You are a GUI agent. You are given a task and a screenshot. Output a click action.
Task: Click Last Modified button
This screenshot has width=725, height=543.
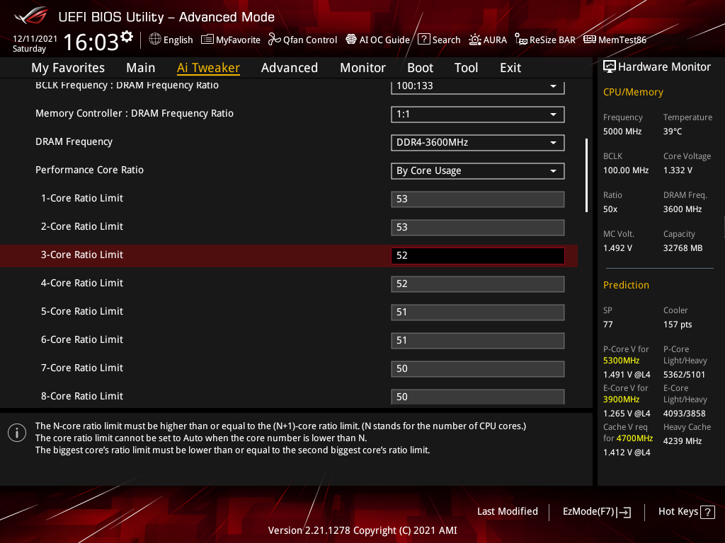tap(507, 511)
